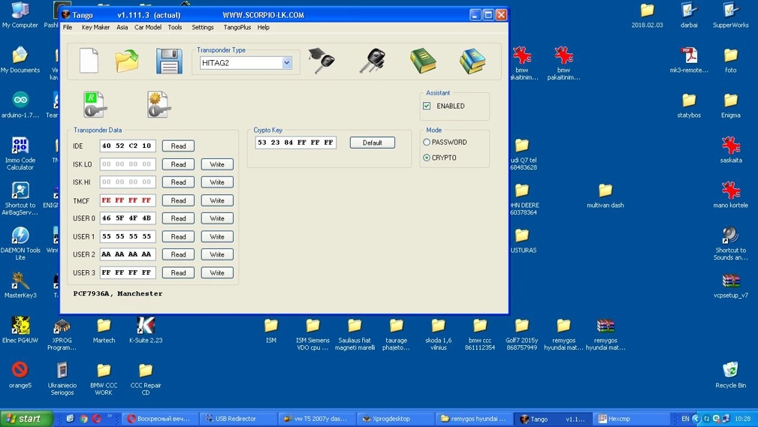This screenshot has width=758, height=427.
Task: Click Write button for USER 2
Action: click(x=217, y=254)
